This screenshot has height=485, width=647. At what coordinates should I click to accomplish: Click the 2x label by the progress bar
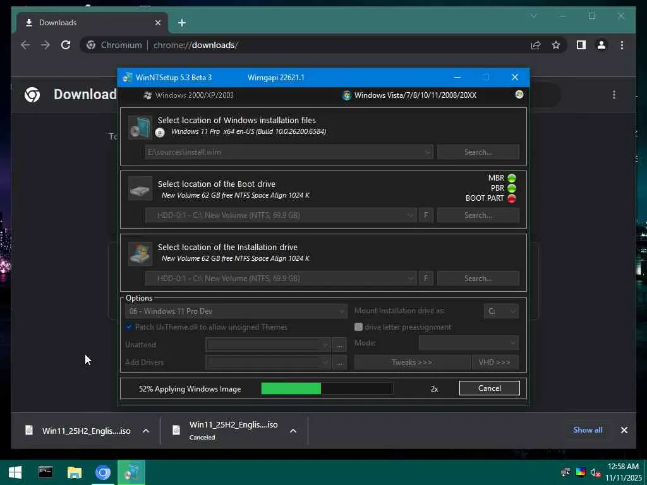pyautogui.click(x=434, y=389)
